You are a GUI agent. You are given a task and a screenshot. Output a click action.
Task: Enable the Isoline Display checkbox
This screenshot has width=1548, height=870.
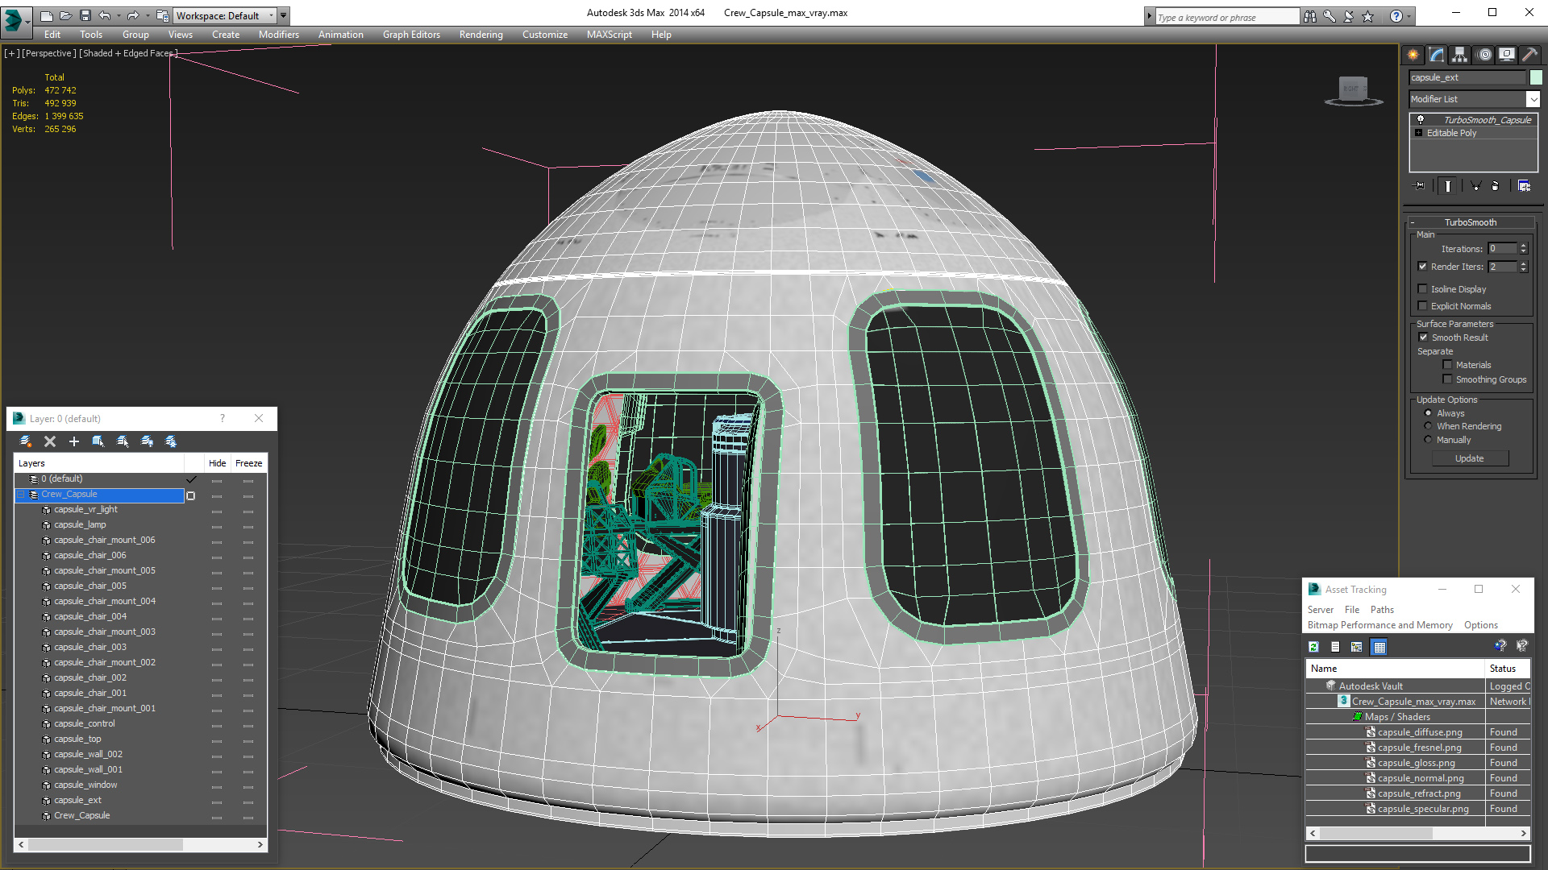pos(1423,289)
